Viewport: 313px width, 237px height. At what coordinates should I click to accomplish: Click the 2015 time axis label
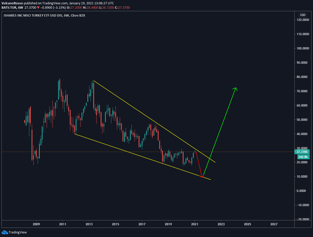pyautogui.click(x=115, y=224)
